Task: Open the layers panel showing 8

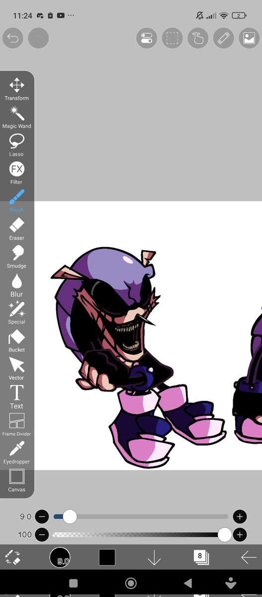Action: tap(200, 557)
